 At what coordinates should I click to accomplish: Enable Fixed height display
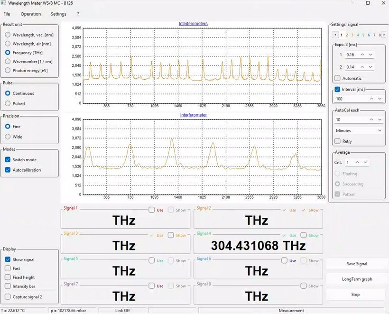(x=8, y=277)
